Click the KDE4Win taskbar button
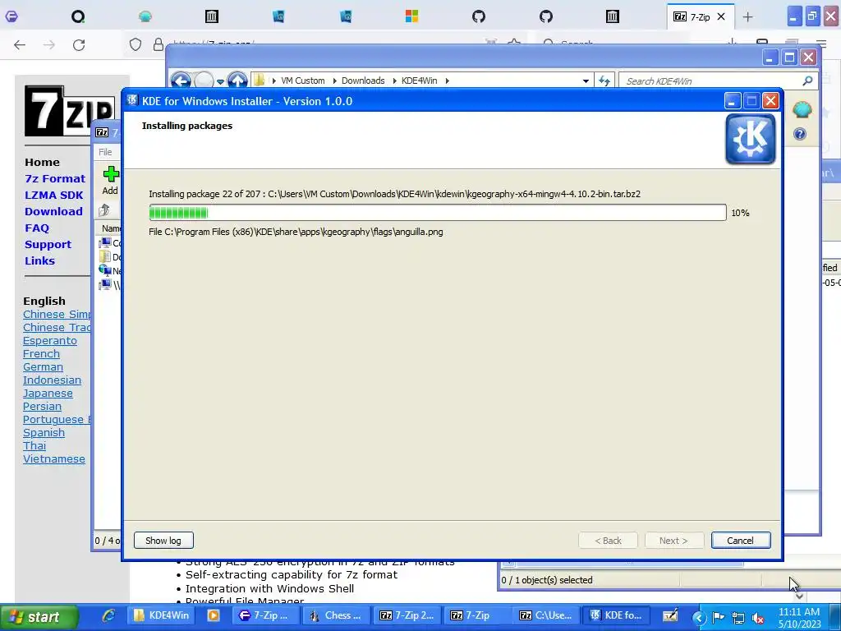The width and height of the screenshot is (841, 631). 162,615
